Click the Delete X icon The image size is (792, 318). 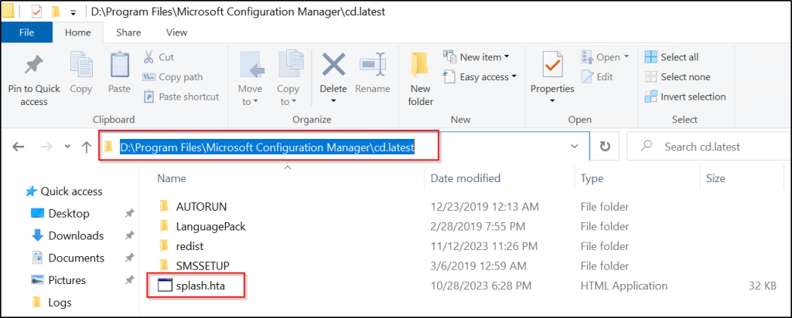click(333, 65)
